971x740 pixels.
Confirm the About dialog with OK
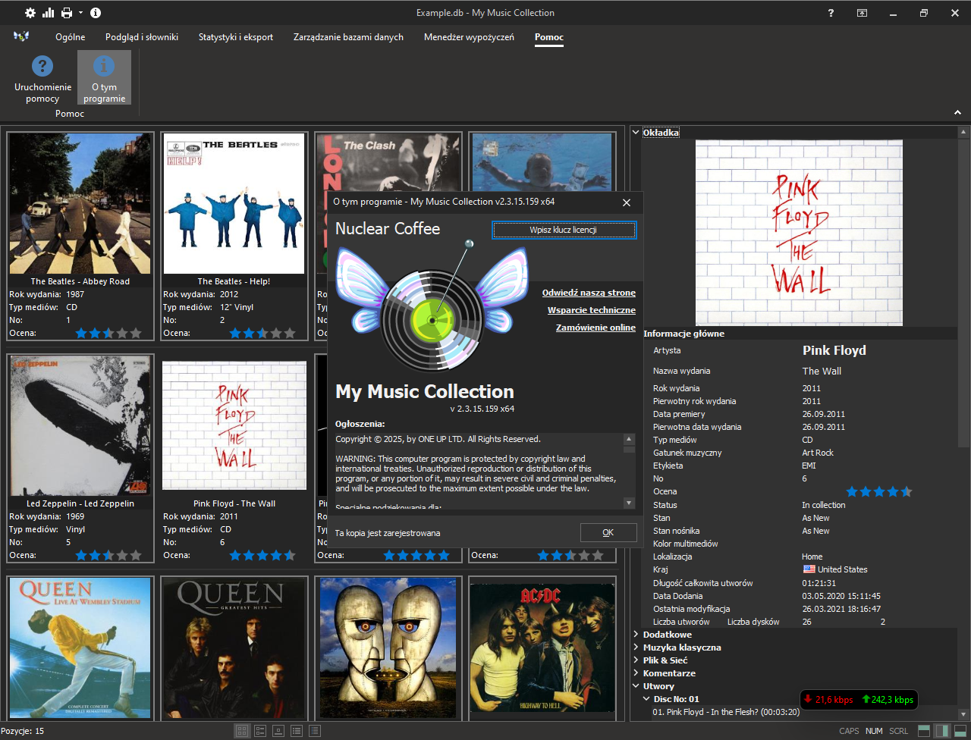pyautogui.click(x=608, y=532)
